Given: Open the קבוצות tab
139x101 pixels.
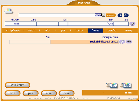Looking at the screenshot, I should [32, 30].
